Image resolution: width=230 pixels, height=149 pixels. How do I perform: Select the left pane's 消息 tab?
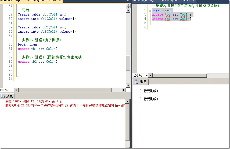pyautogui.click(x=8, y=96)
